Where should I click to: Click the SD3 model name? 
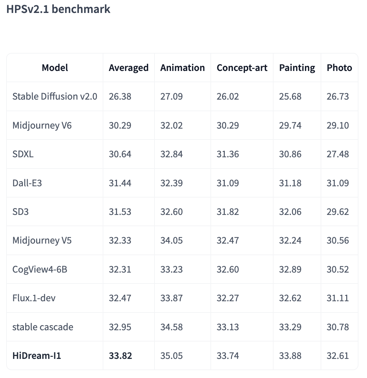click(20, 212)
